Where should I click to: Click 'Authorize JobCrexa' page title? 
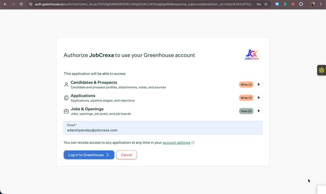pyautogui.click(x=129, y=55)
